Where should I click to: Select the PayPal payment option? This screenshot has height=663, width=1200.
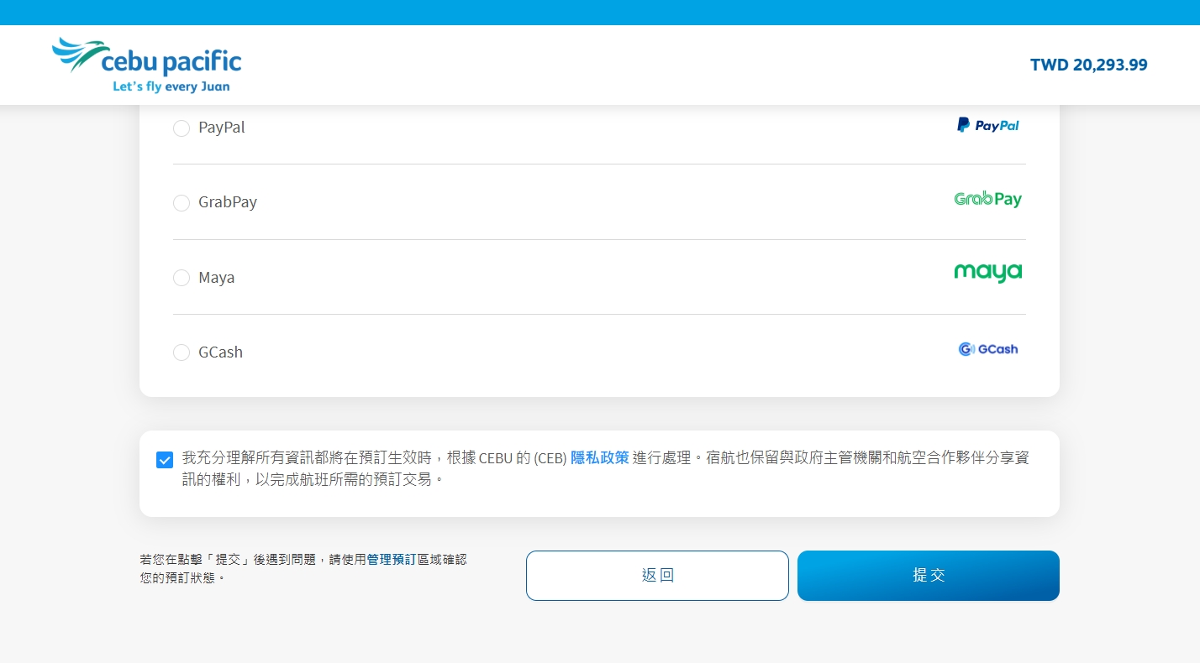182,128
